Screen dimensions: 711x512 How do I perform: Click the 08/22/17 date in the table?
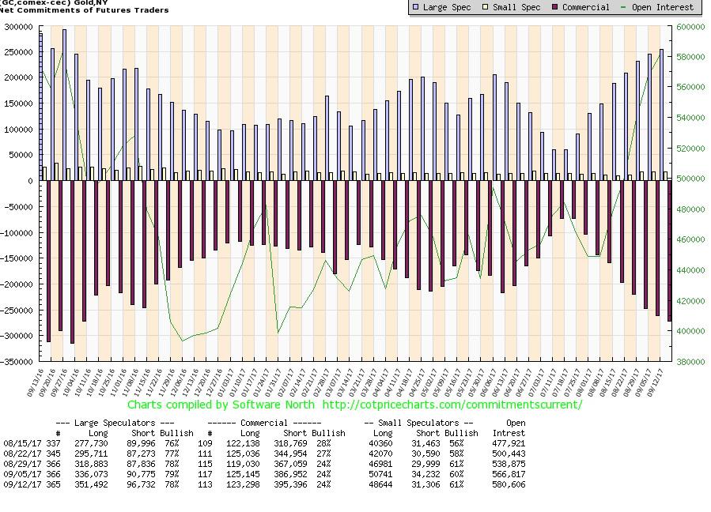click(22, 454)
